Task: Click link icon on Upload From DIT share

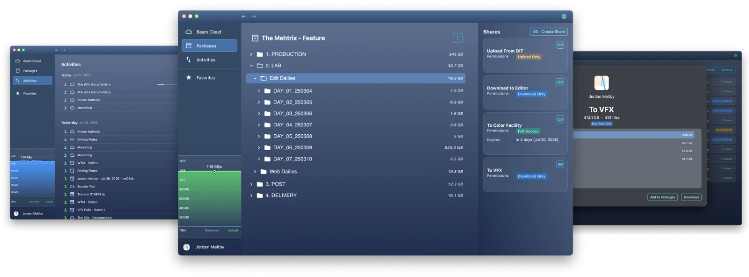Action: tap(560, 45)
